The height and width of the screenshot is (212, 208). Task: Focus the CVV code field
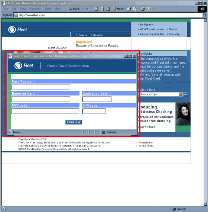(45, 111)
